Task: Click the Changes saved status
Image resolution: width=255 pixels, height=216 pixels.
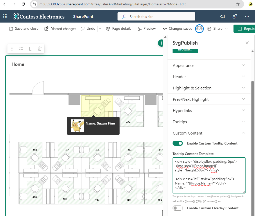Action: tap(178, 29)
